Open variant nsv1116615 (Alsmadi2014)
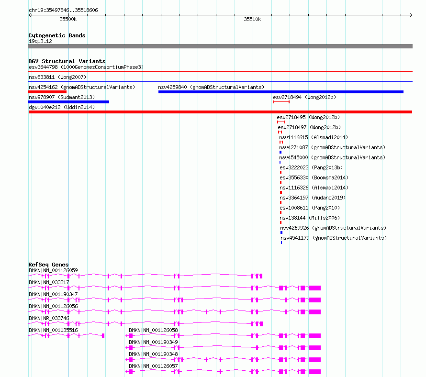The image size is (426, 377). (x=314, y=137)
